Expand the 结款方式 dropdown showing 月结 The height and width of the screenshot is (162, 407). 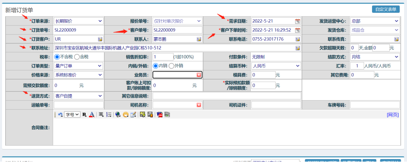coord(375,57)
